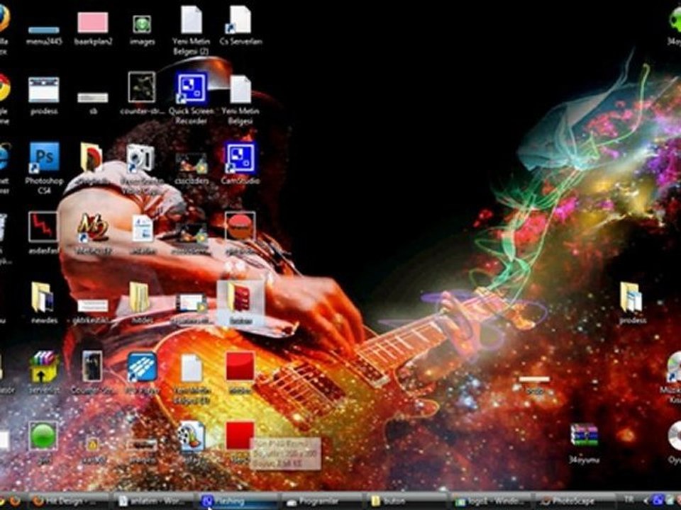681x510 pixels.
Task: Open the sb image file
Action: point(92,98)
